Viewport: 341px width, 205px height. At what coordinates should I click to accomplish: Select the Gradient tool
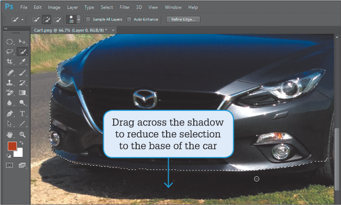click(22, 93)
